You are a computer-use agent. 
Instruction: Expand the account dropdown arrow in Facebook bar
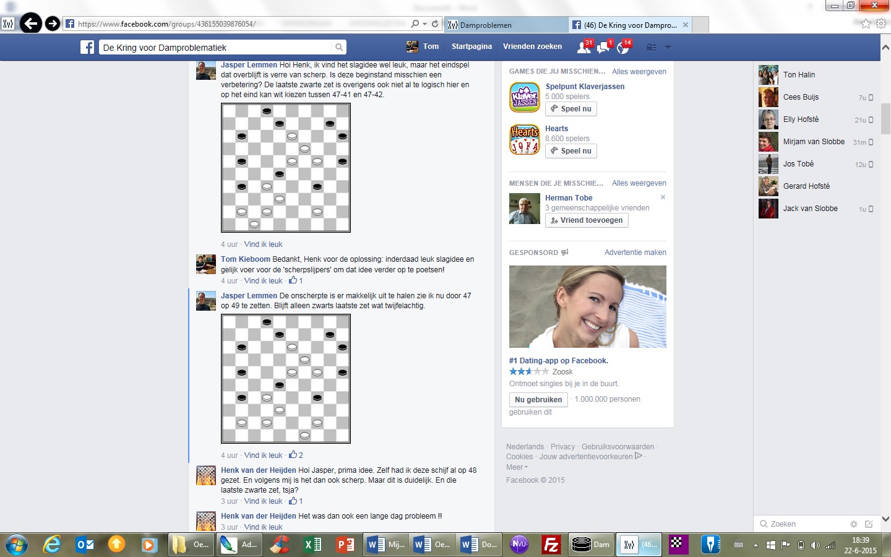[668, 47]
